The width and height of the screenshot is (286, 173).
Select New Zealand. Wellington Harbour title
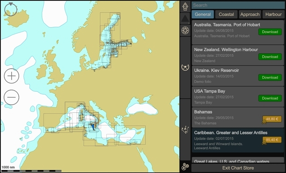(226, 49)
